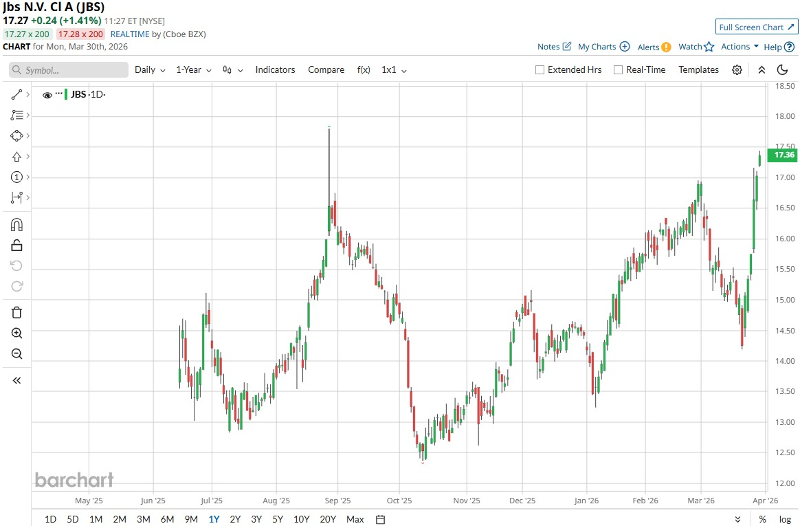
Task: Open the 1-Year period dropdown
Action: pos(194,70)
